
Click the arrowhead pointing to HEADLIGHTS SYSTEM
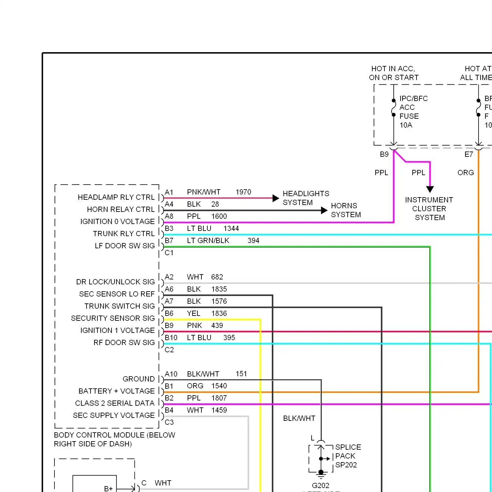click(276, 198)
